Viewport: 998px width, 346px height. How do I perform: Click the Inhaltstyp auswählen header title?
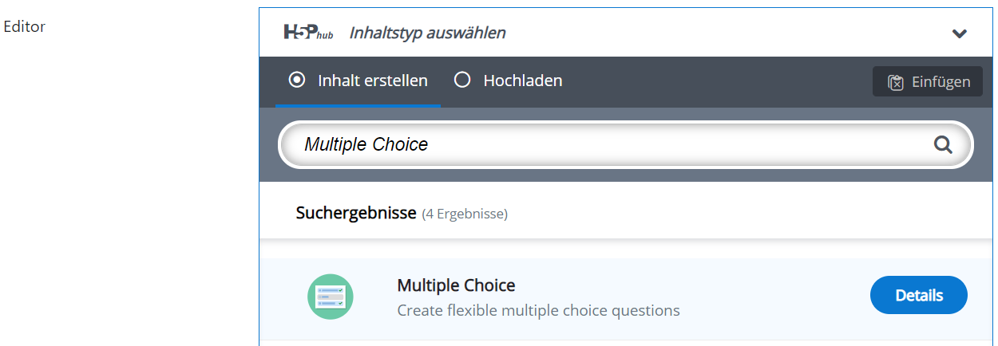point(427,33)
